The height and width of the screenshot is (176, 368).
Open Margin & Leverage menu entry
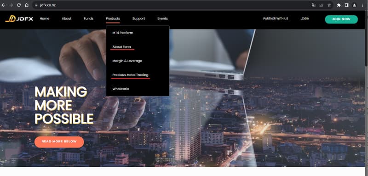click(x=127, y=61)
